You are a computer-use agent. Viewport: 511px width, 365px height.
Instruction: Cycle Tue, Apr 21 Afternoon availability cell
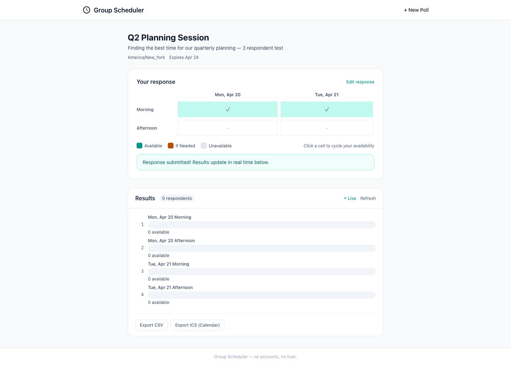point(326,128)
